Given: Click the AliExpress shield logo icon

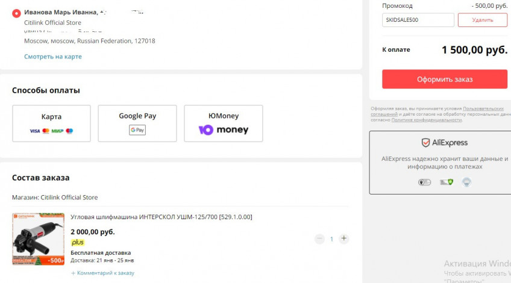Looking at the screenshot, I should [x=425, y=143].
